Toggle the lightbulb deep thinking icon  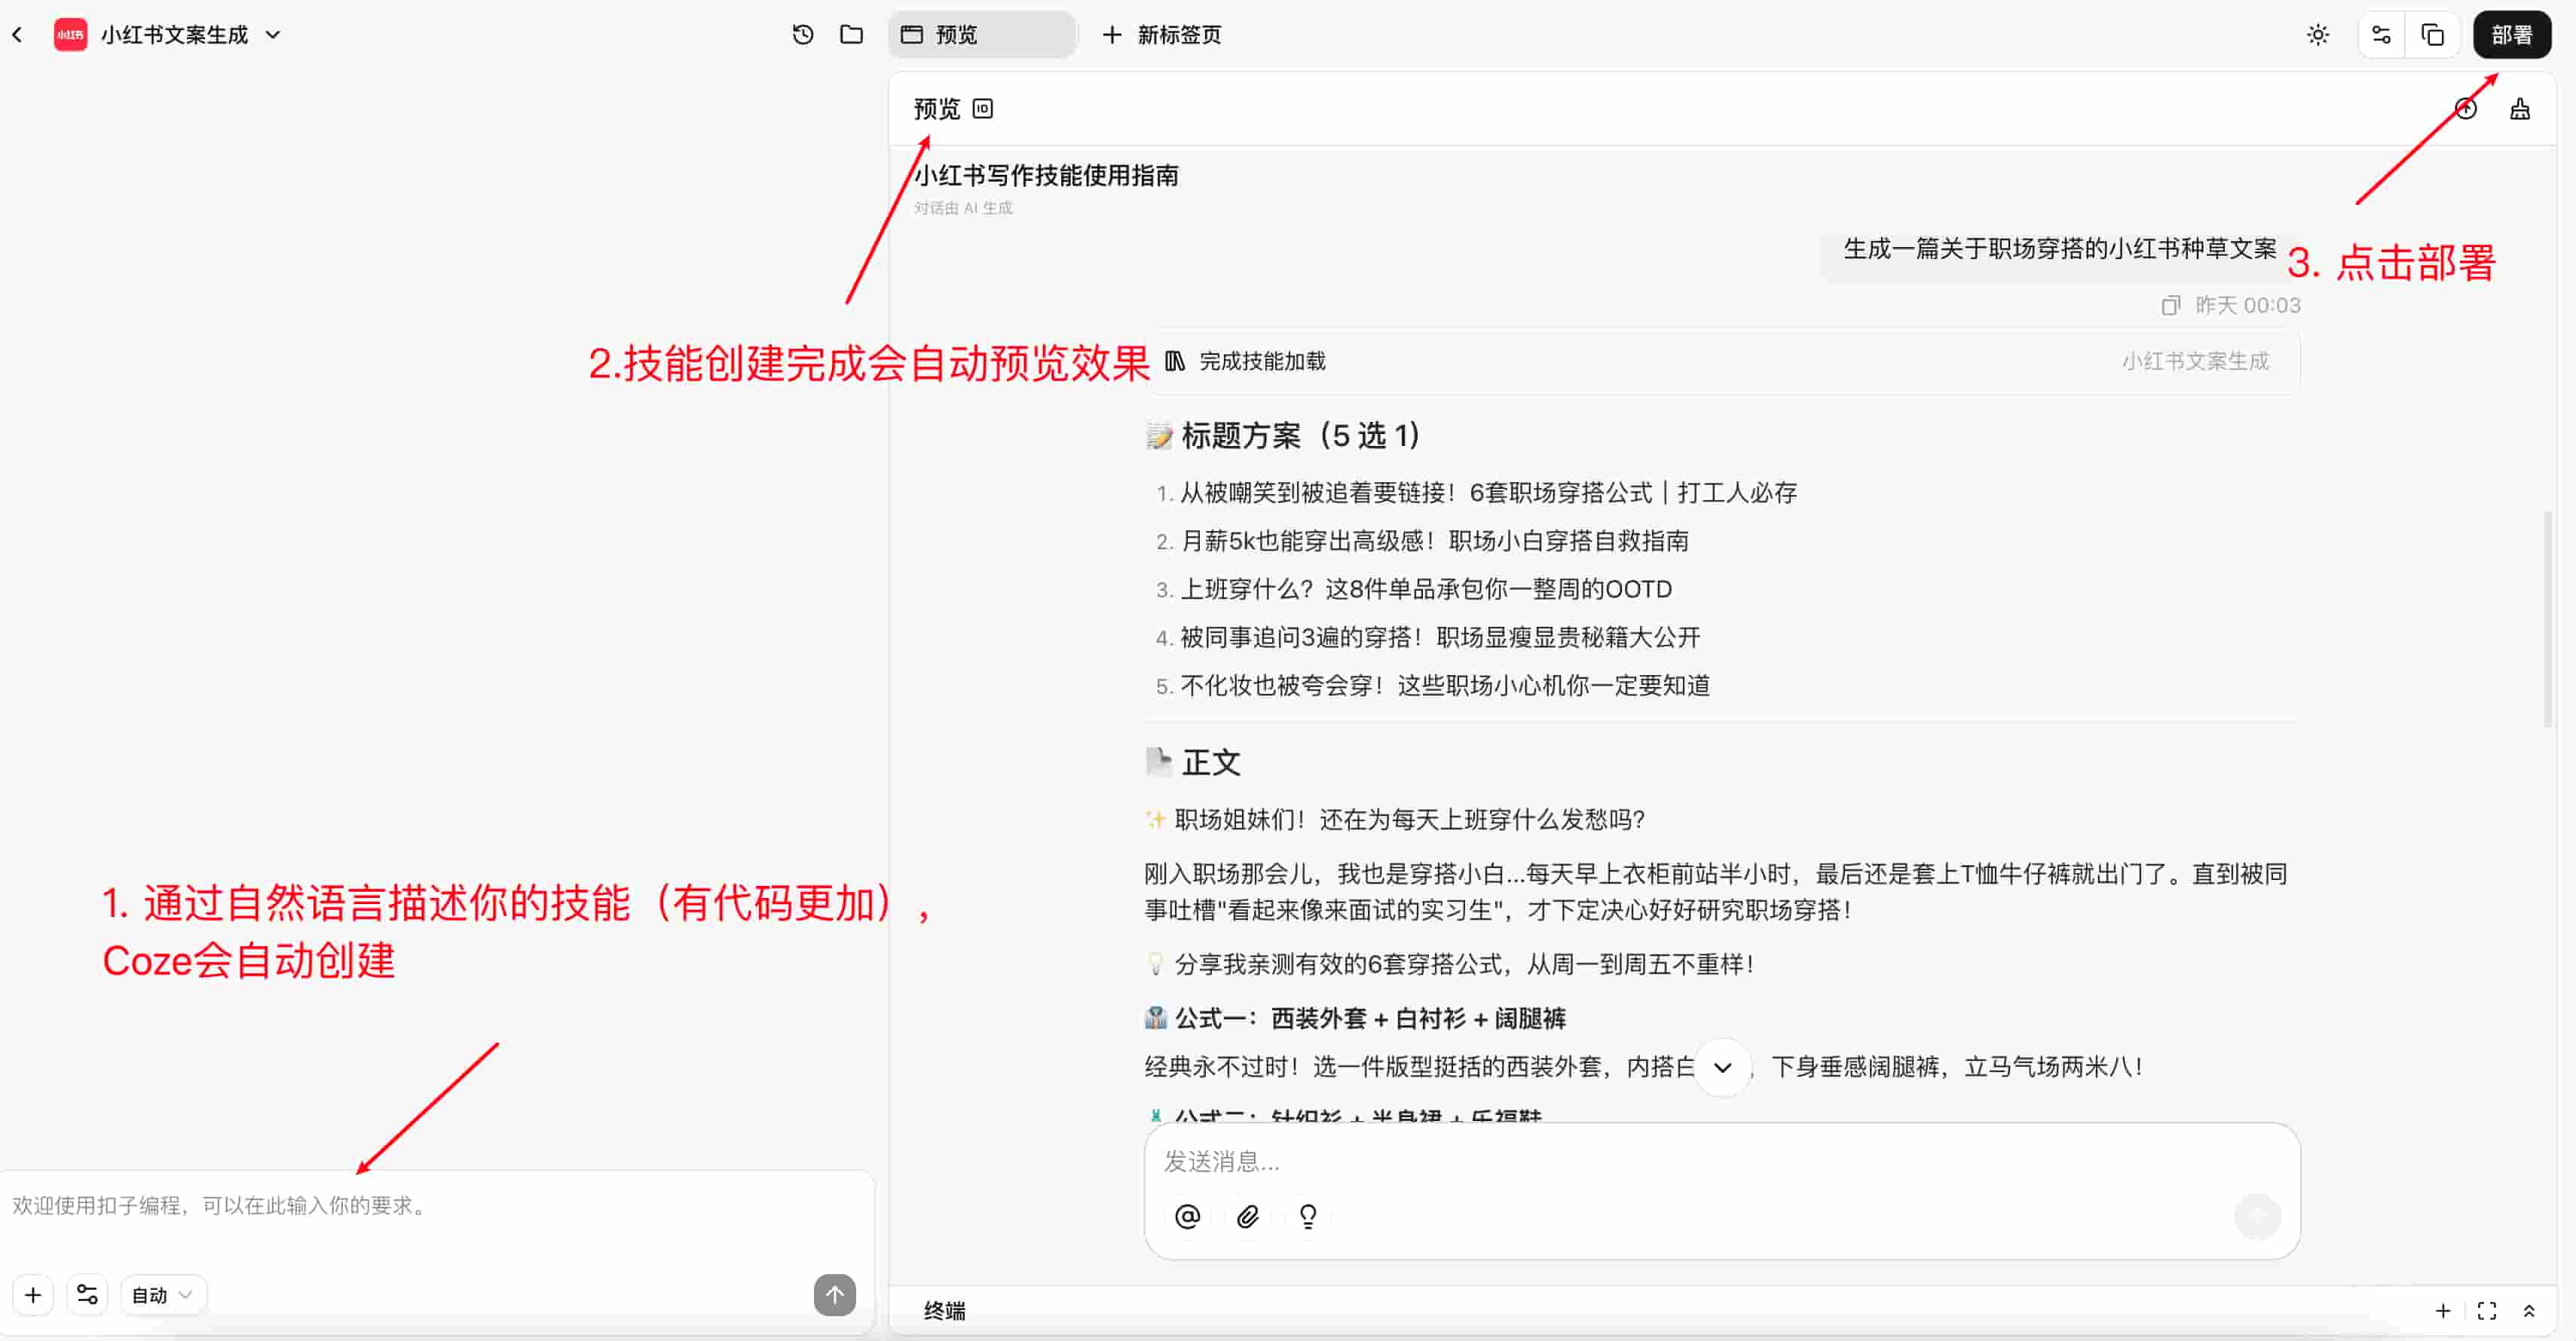[x=1307, y=1216]
